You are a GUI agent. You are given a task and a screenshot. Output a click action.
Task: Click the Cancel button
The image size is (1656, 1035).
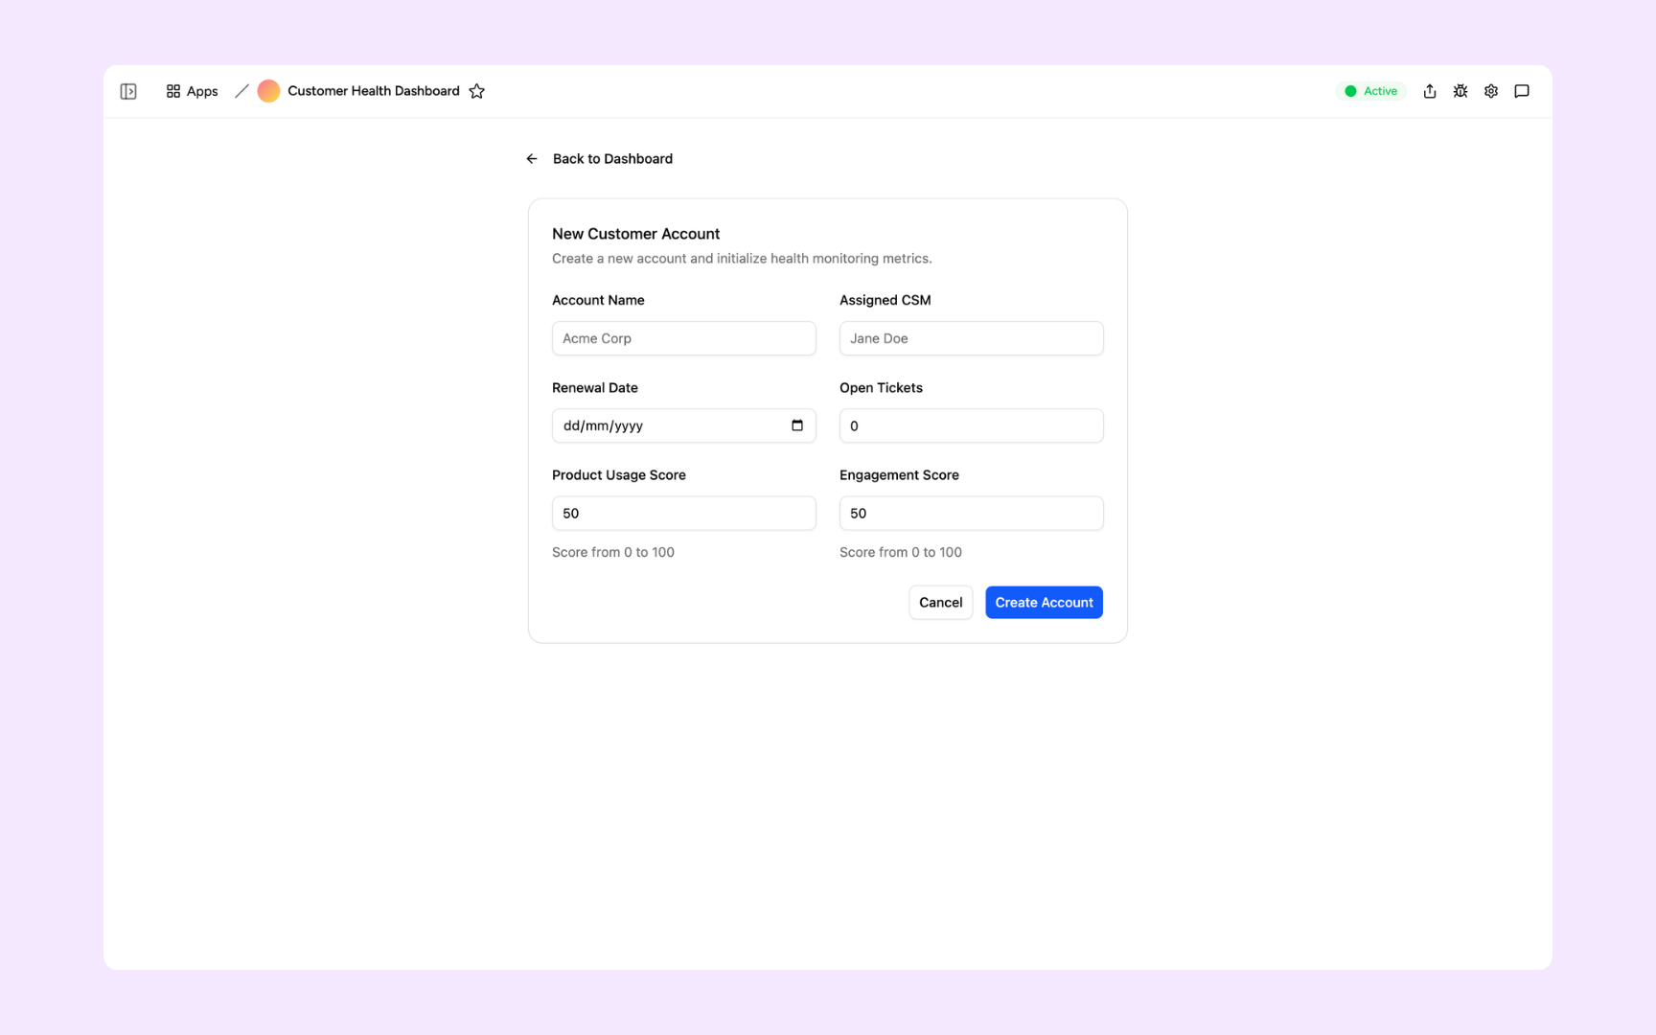[940, 603]
